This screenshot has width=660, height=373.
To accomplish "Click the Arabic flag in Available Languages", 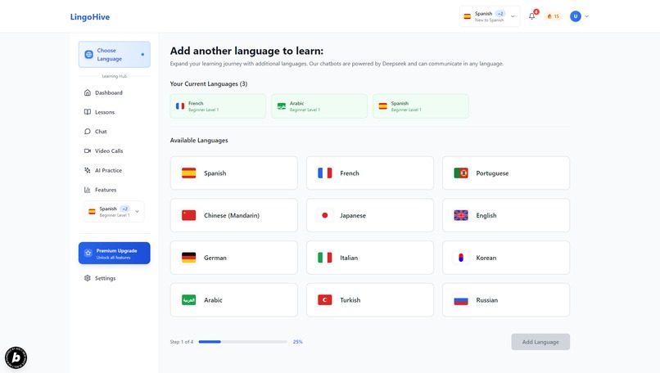I will pyautogui.click(x=188, y=300).
